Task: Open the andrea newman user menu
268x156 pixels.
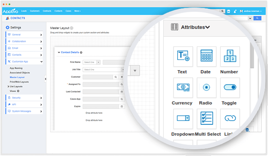Action: pos(251,11)
